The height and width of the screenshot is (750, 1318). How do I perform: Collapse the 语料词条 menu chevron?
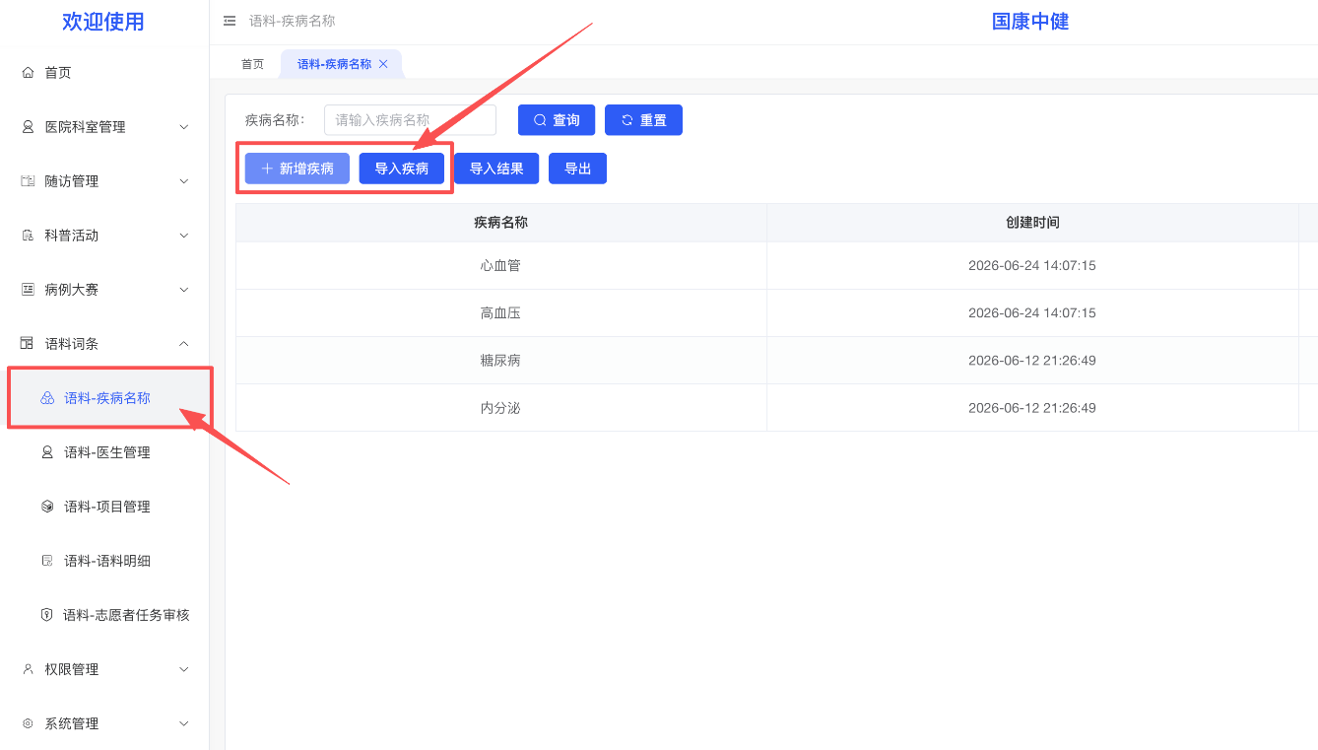tap(183, 344)
